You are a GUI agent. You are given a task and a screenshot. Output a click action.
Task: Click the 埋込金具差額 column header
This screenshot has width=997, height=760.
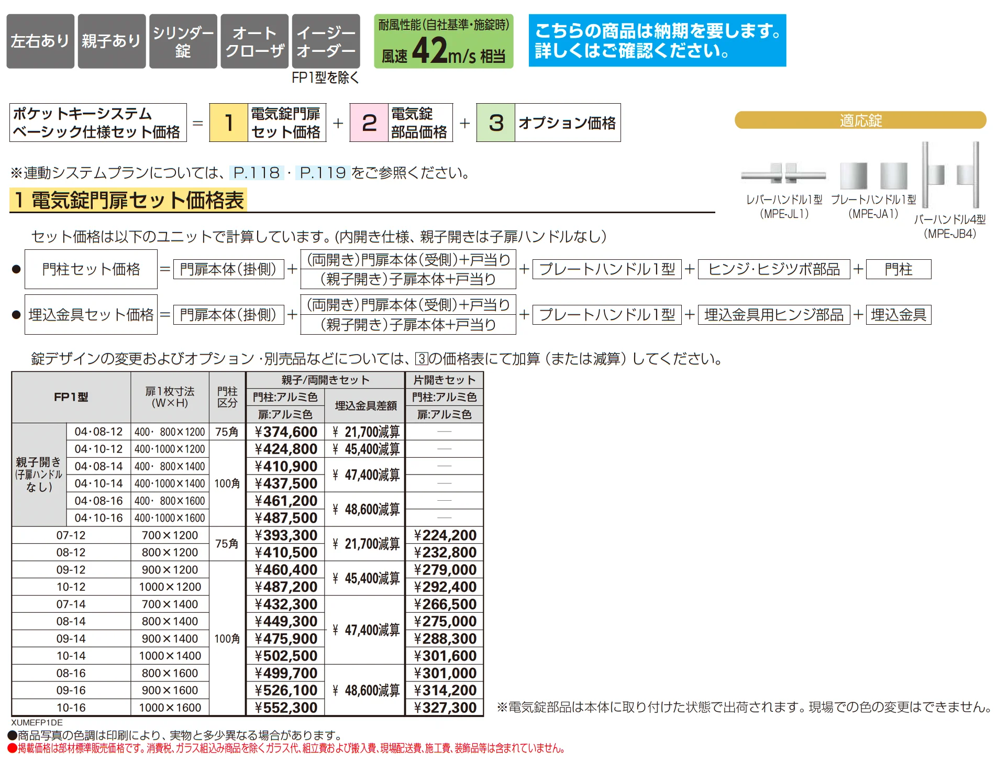365,405
